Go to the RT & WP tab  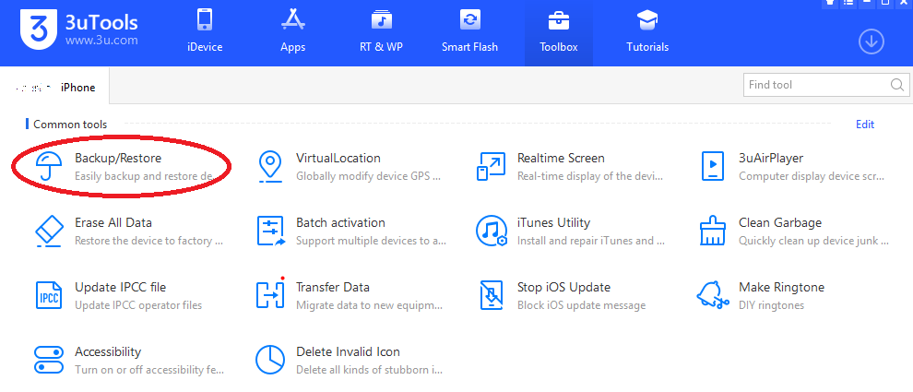[x=382, y=32]
